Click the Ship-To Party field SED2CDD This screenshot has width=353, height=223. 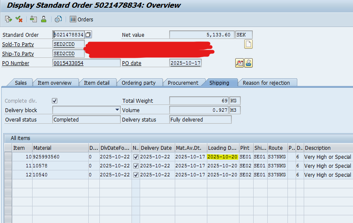69,54
